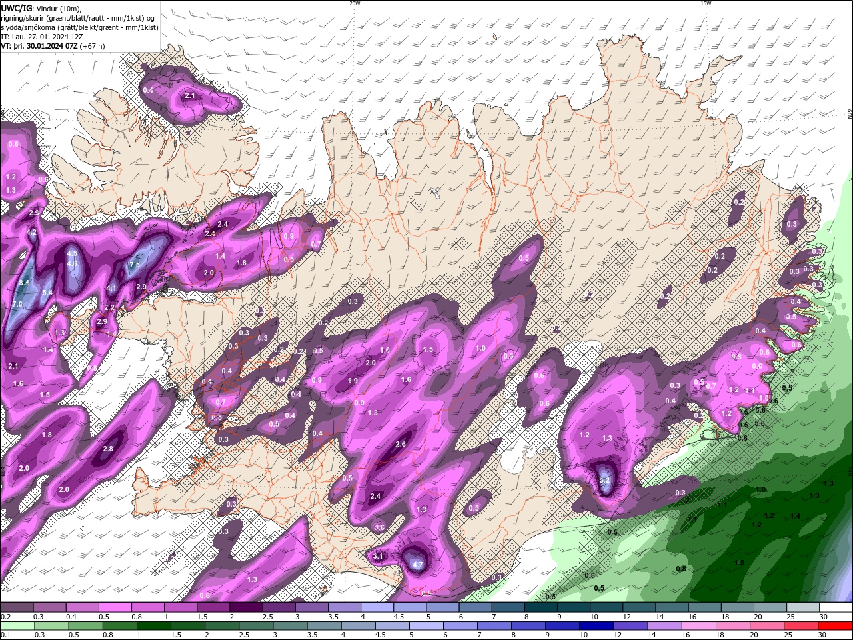Pick the darkest purple 2 snow legend swatch
Screen dimensions: 853x640
(246, 607)
